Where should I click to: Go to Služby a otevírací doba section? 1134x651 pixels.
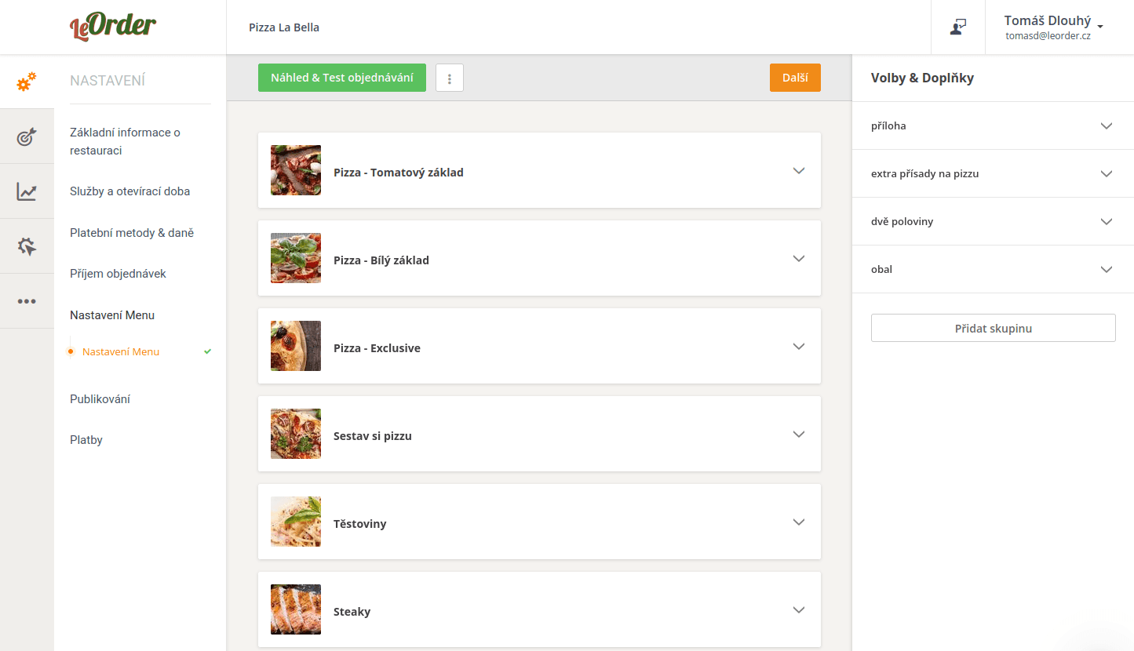coord(129,191)
